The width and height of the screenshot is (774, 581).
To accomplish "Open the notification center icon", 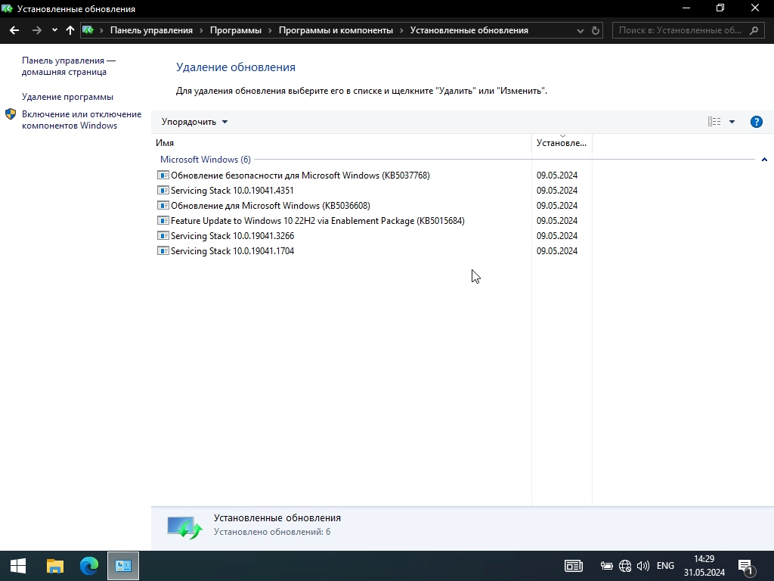I will [746, 567].
